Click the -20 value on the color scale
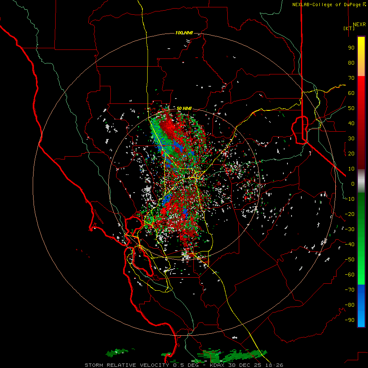The image size is (368, 368). [350, 214]
